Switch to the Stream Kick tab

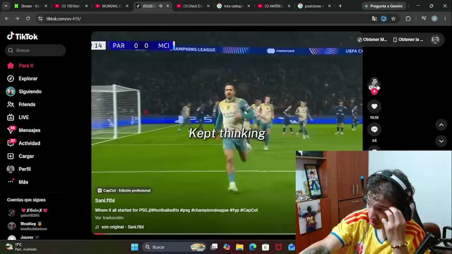(x=31, y=6)
